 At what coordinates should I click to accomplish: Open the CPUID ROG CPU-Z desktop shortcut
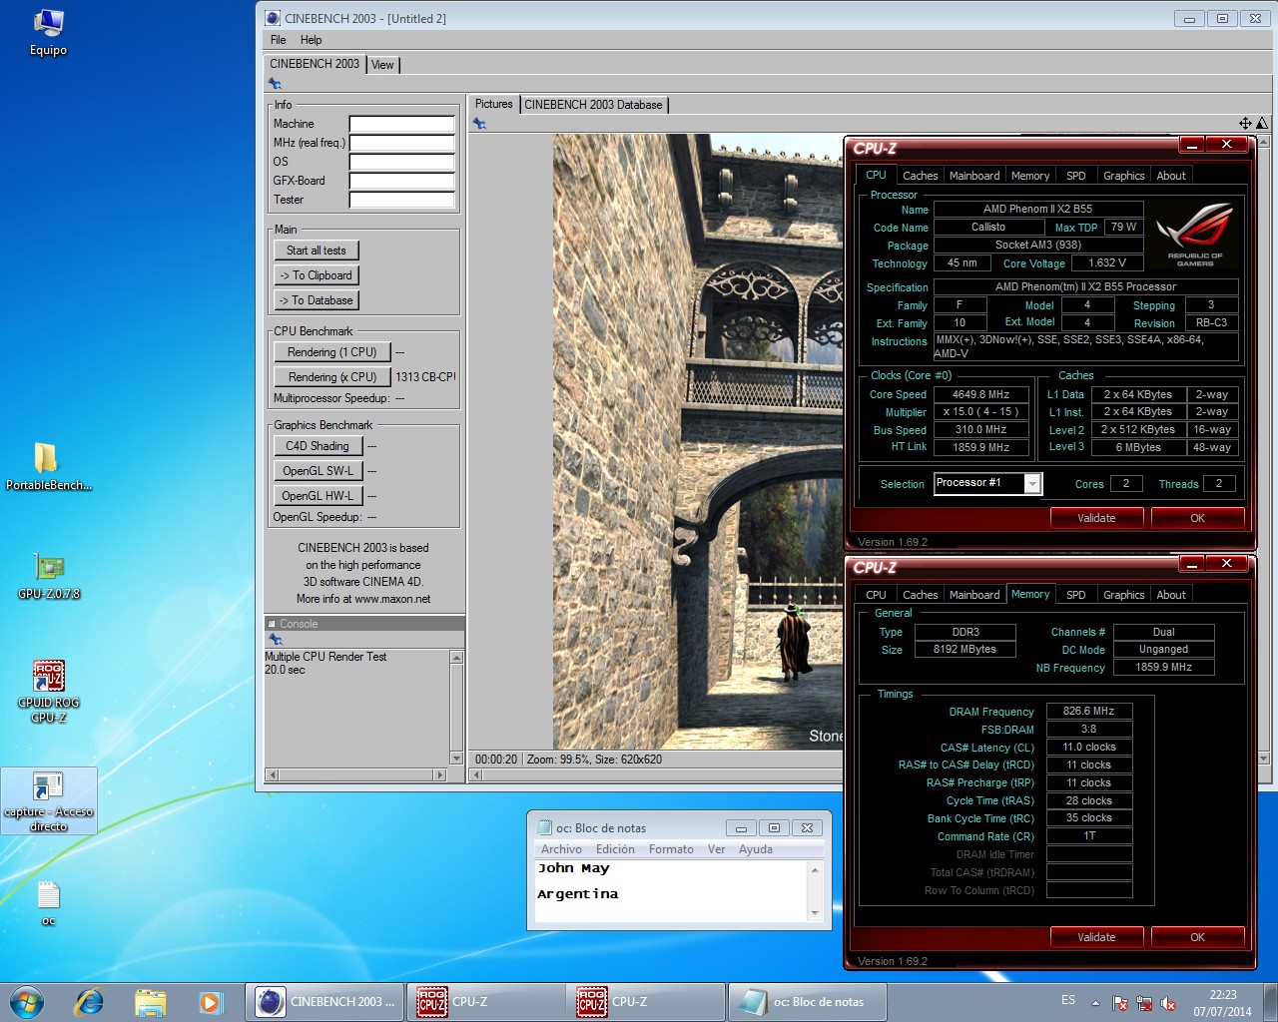tap(48, 691)
